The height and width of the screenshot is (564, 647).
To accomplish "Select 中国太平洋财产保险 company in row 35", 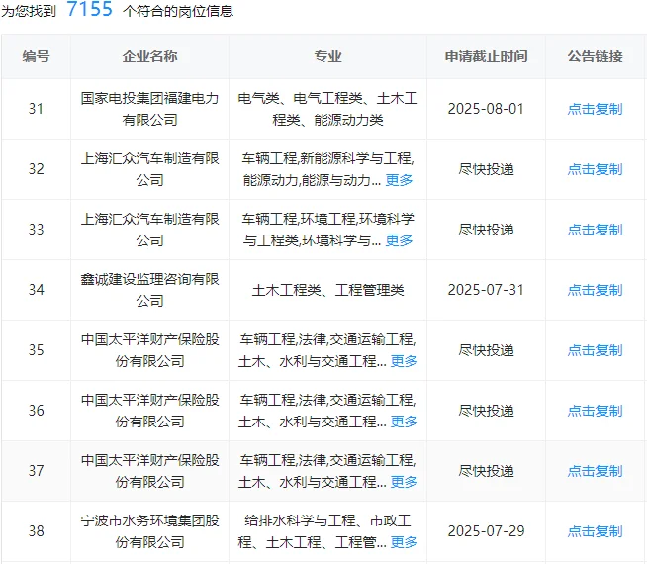I will [149, 350].
